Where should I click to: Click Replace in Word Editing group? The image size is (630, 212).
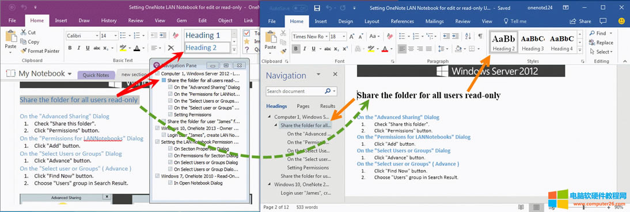pos(601,43)
